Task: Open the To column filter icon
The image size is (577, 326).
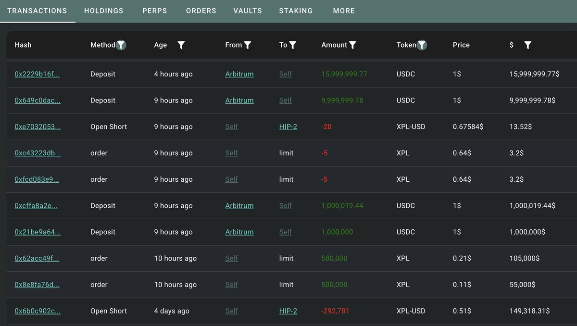Action: click(x=293, y=45)
